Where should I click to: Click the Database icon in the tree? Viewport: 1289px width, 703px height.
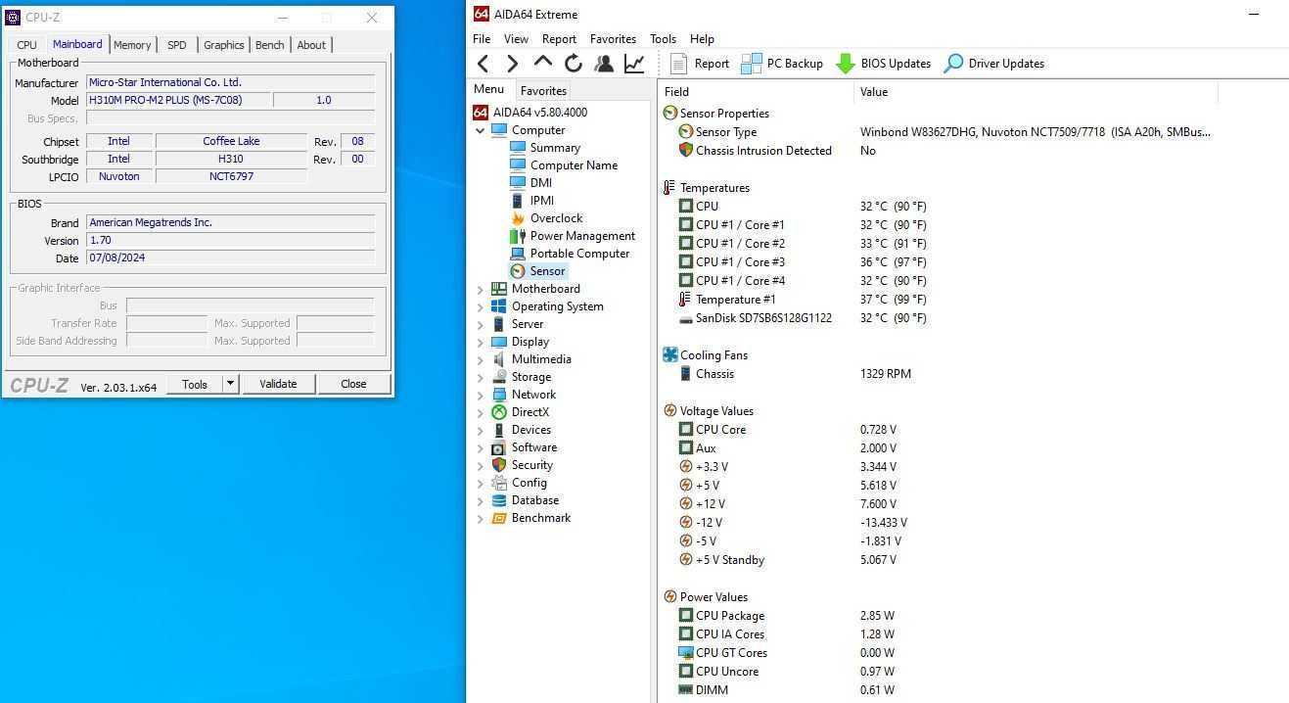pos(499,500)
